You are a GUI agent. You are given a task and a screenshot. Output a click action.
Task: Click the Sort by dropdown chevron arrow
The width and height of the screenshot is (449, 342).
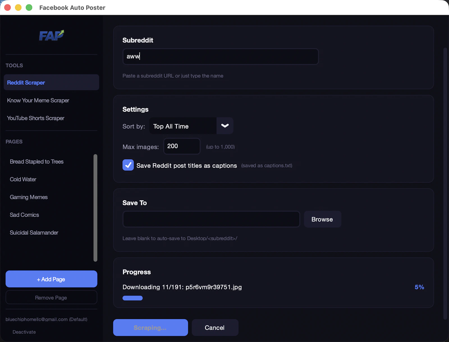point(225,126)
